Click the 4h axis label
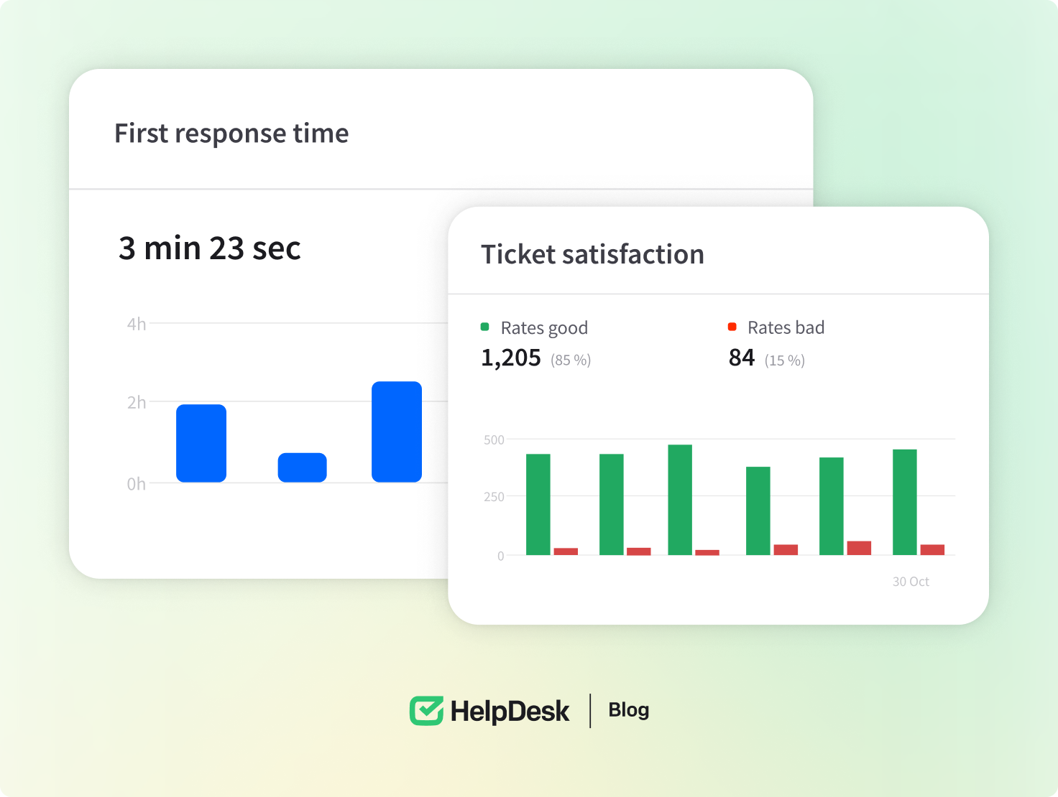This screenshot has width=1058, height=797. pos(137,325)
